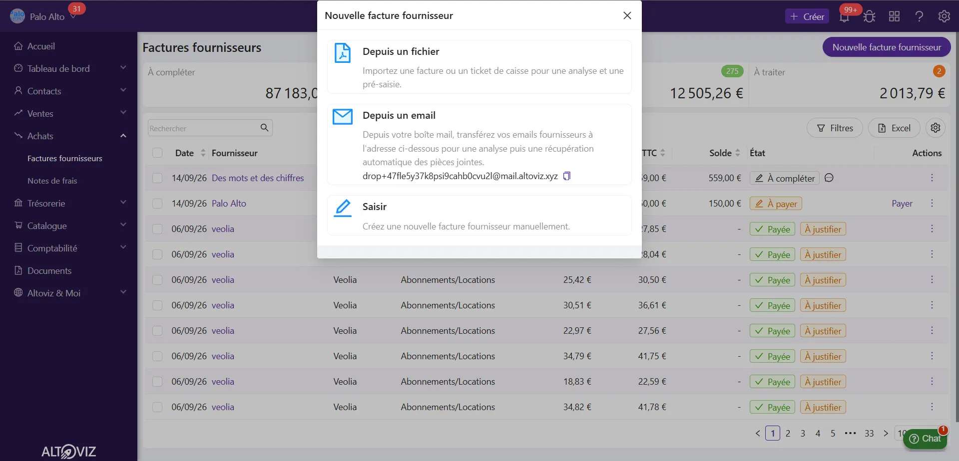The image size is (959, 461).
Task: Open table column settings gear
Action: point(936,128)
